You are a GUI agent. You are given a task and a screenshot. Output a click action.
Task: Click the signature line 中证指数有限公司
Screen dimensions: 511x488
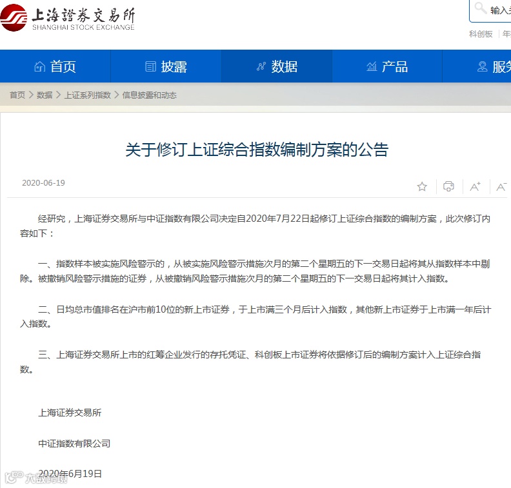coord(74,444)
